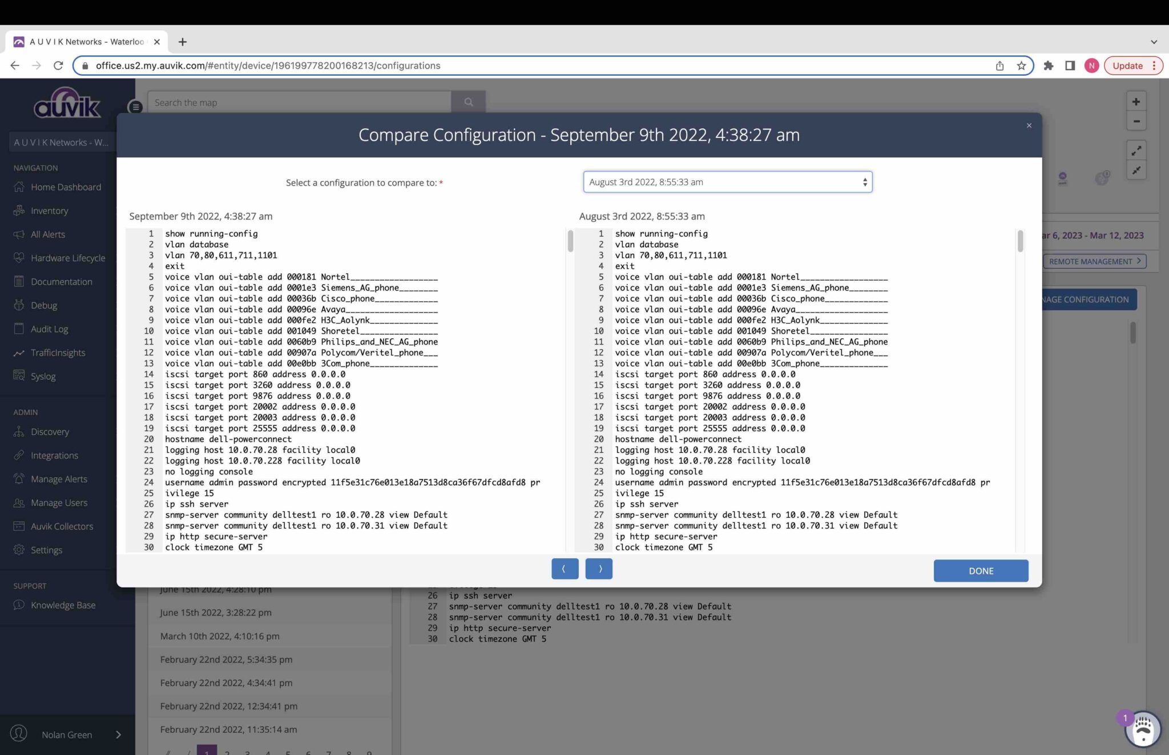
Task: Go to previous difference with left arrow button
Action: (565, 569)
